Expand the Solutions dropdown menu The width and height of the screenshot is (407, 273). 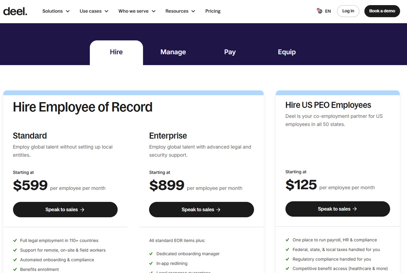pyautogui.click(x=56, y=11)
